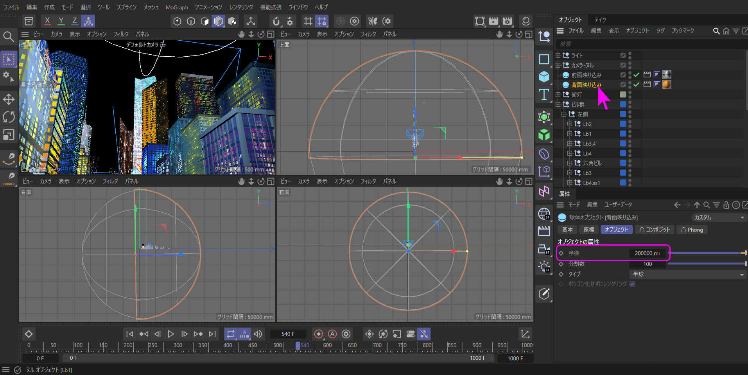Image resolution: width=748 pixels, height=375 pixels.
Task: Open the カスタム dropdown in attributes
Action: point(719,217)
